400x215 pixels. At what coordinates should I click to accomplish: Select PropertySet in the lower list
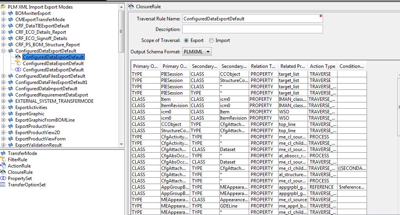(20, 179)
